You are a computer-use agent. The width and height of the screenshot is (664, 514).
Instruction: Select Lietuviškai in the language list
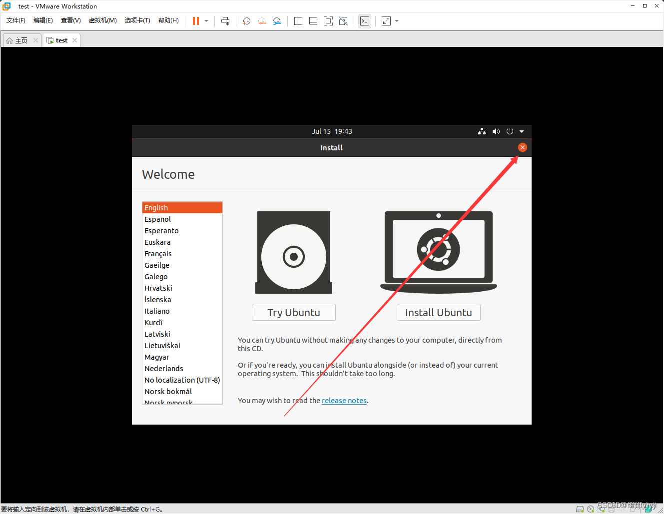182,346
